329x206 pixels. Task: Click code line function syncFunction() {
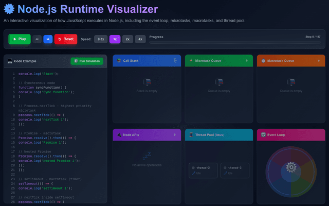[42, 88]
